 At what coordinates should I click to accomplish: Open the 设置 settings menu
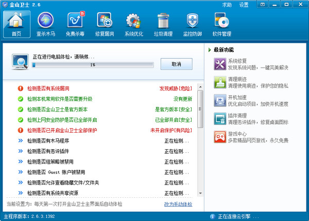click(244, 5)
